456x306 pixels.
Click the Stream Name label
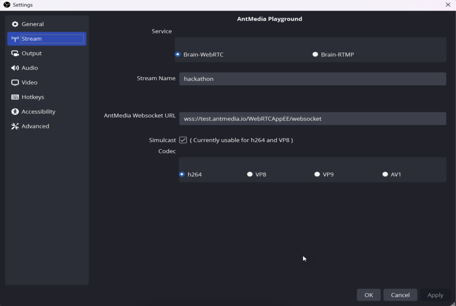pyautogui.click(x=156, y=78)
